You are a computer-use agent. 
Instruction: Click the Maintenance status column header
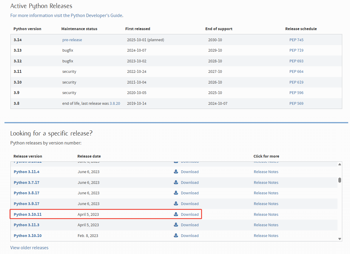coord(79,29)
